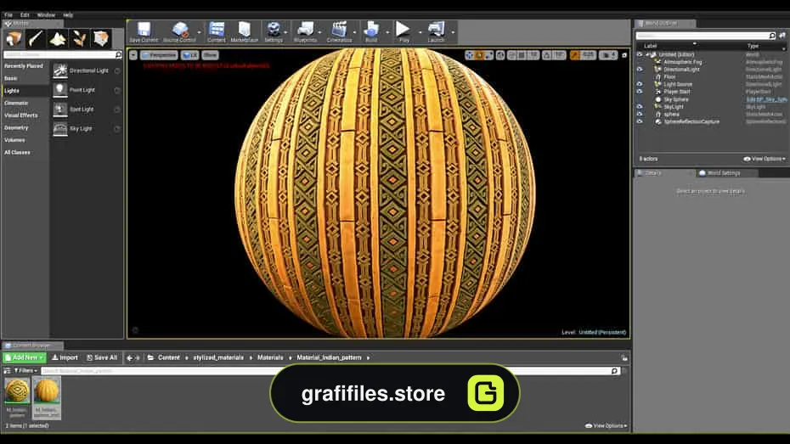Add a Directional Light from Place panel
Image resolution: width=790 pixels, height=444 pixels.
pos(87,70)
